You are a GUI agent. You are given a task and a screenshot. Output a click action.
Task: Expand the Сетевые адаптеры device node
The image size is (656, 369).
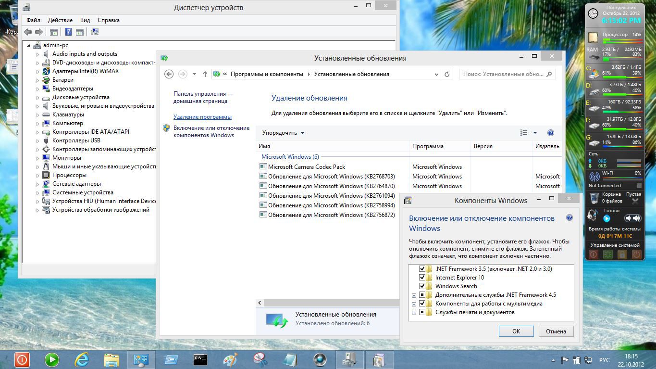[37, 184]
